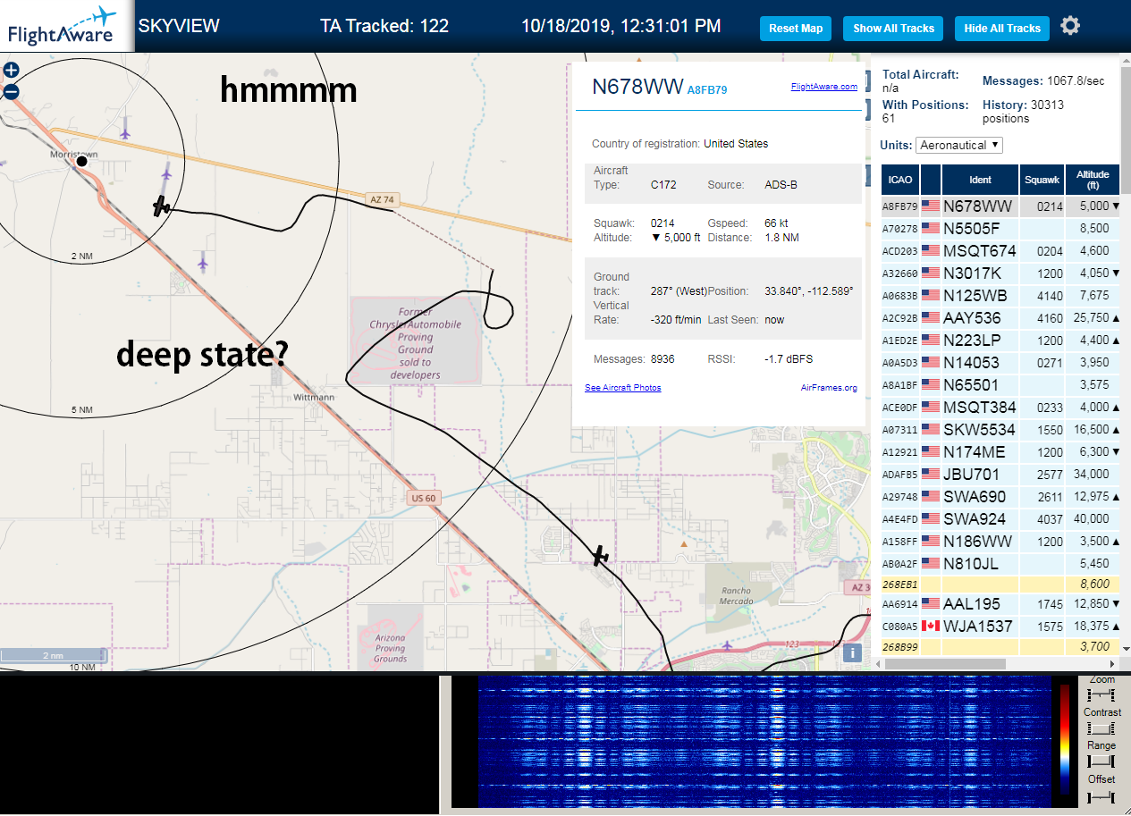1131x816 pixels.
Task: Open map attribution info button
Action: (852, 652)
